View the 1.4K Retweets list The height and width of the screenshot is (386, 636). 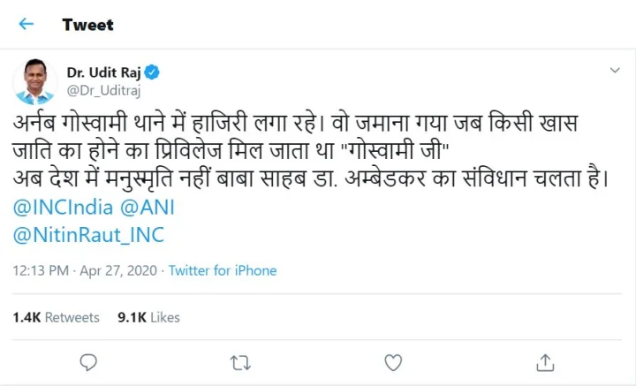pos(56,316)
